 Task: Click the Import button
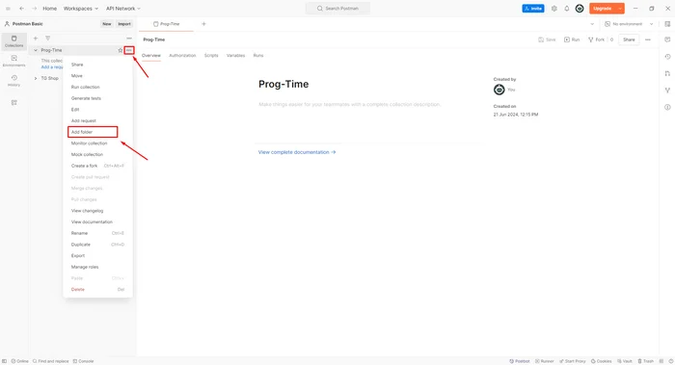coord(124,24)
